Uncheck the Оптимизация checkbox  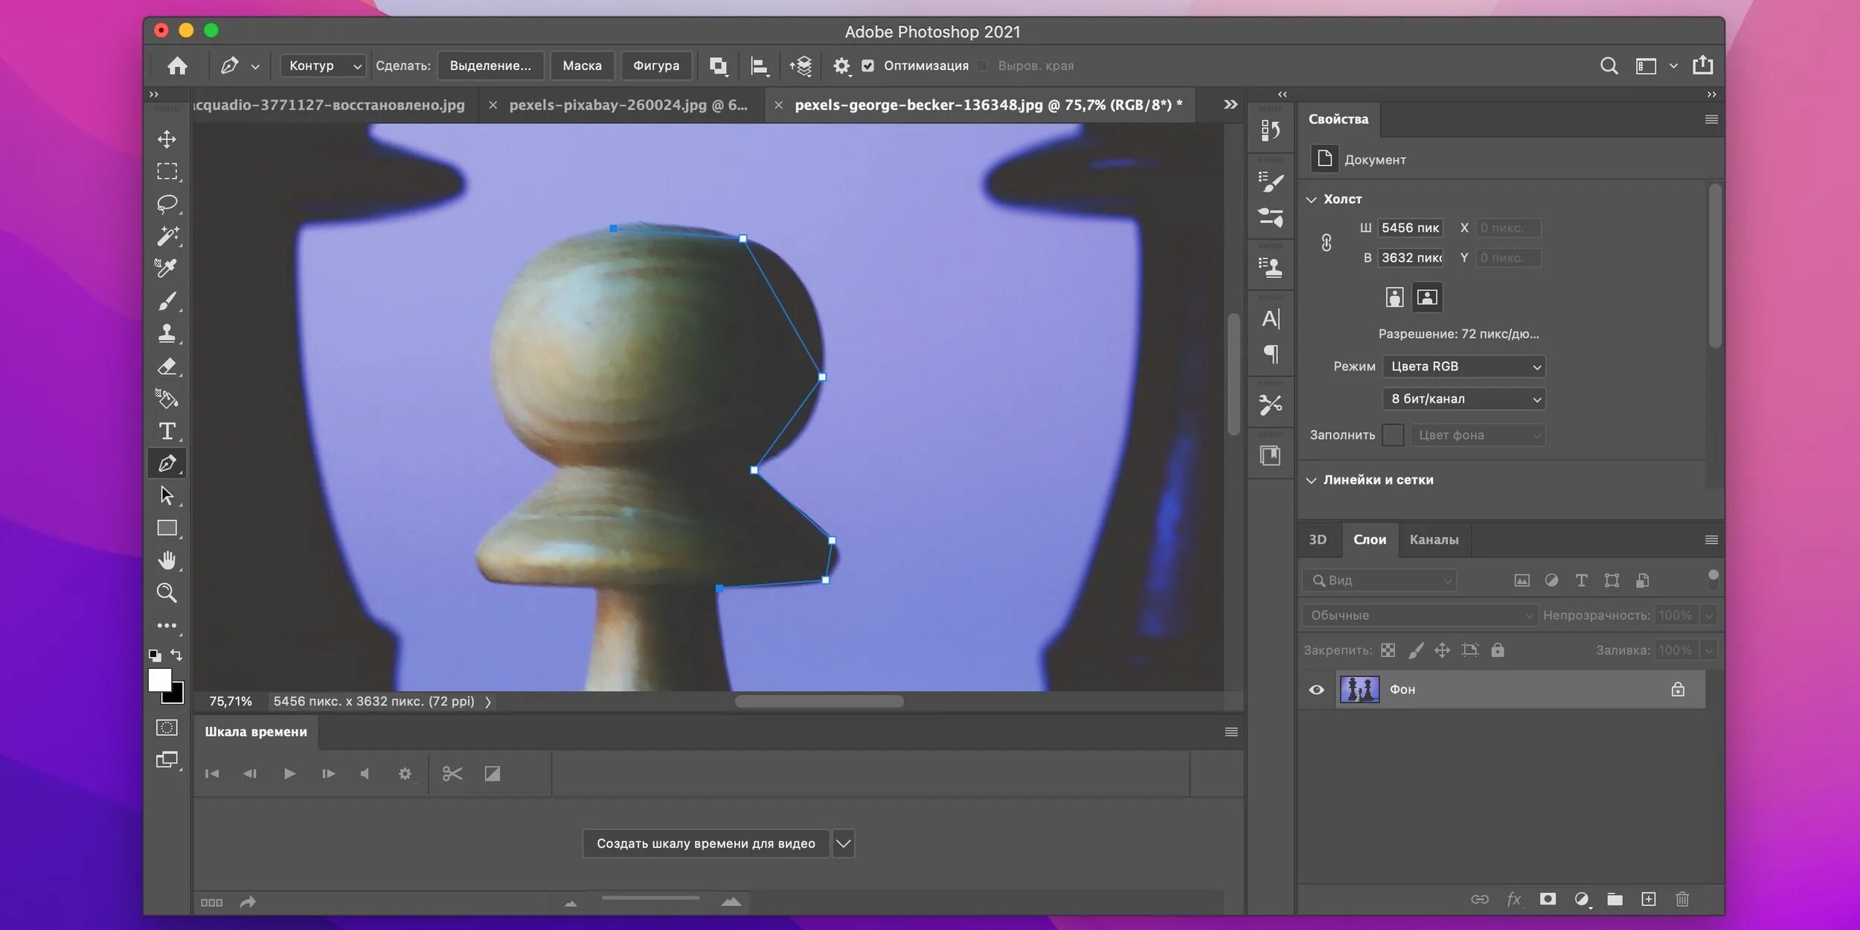(x=868, y=66)
